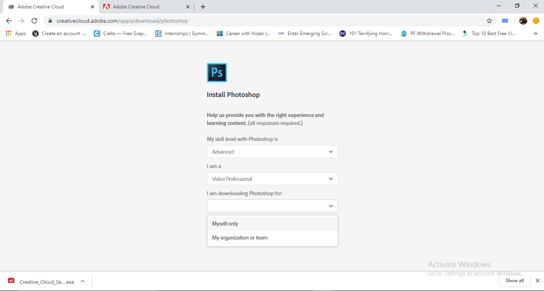This screenshot has width=544, height=291.
Task: Open the browser profile avatar picture
Action: (523, 20)
